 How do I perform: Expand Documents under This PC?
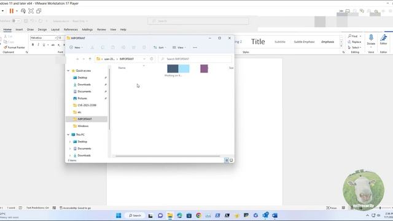[x=70, y=149]
